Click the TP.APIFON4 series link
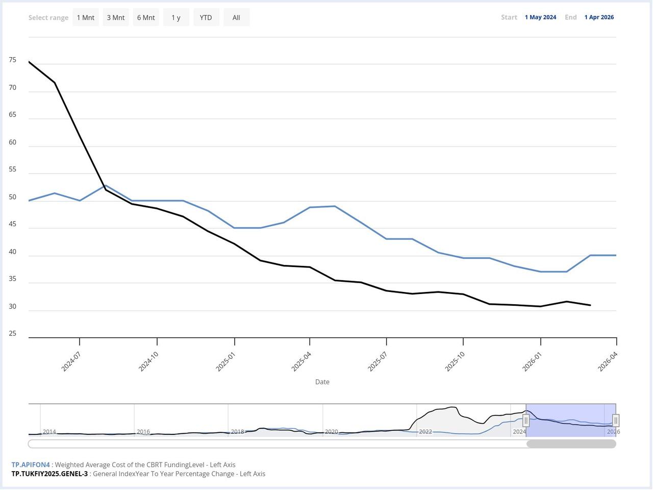The image size is (653, 490). click(x=31, y=464)
